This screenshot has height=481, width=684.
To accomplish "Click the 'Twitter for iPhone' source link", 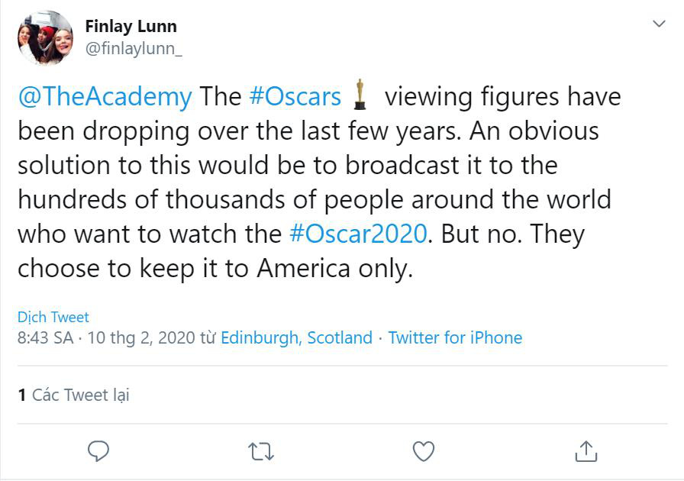I will [456, 337].
